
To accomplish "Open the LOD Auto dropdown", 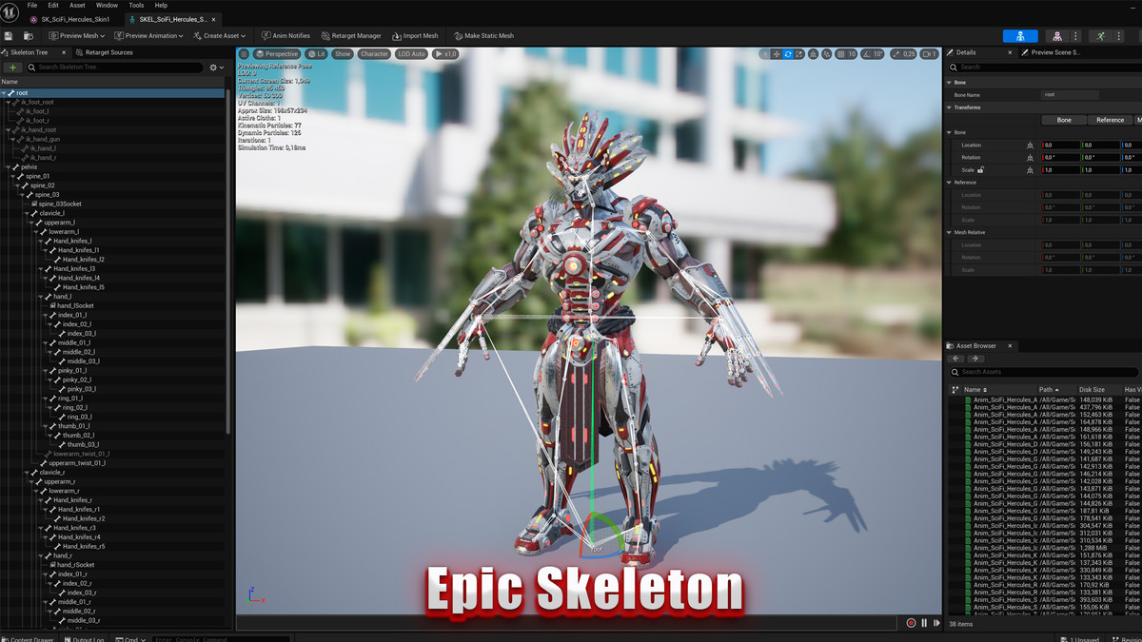I will coord(411,54).
